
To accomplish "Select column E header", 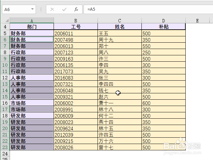I will (x=197, y=21).
